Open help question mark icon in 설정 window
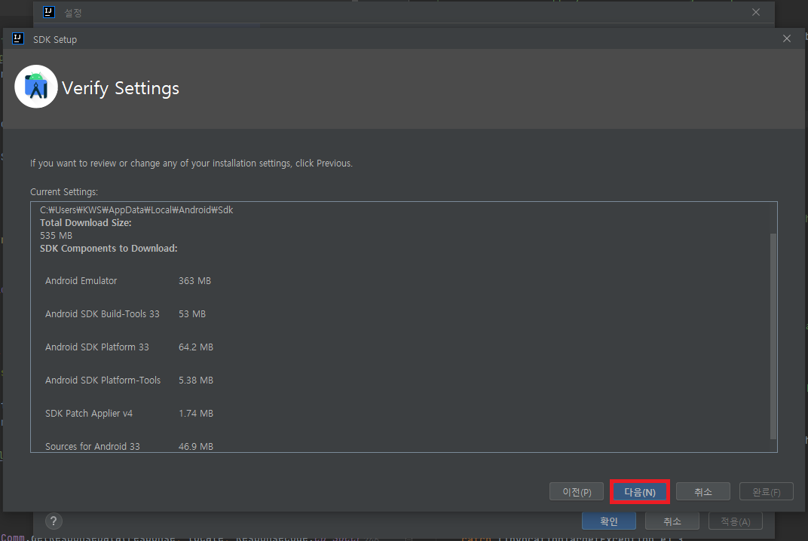 (54, 521)
